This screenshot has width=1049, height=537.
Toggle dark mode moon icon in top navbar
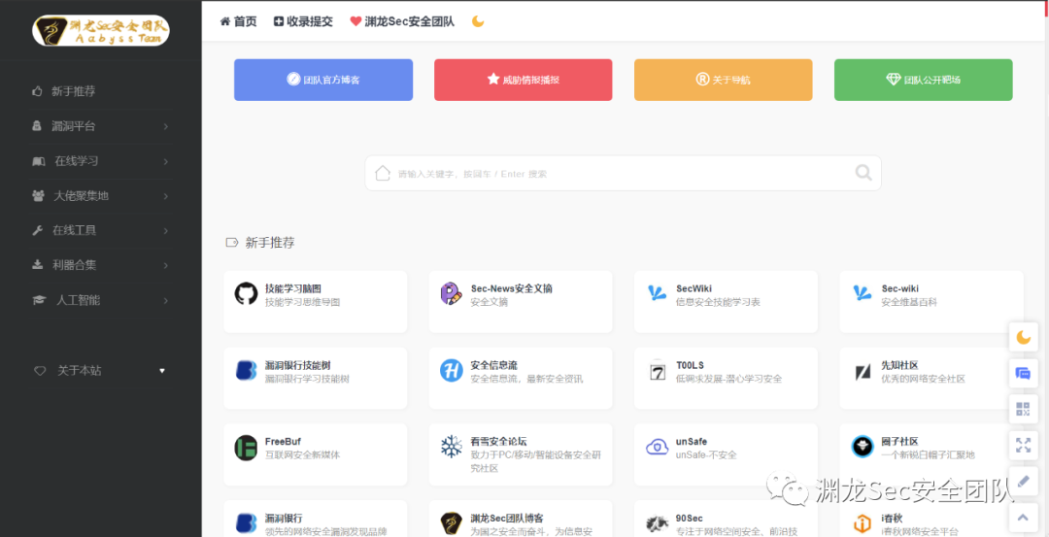[478, 21]
